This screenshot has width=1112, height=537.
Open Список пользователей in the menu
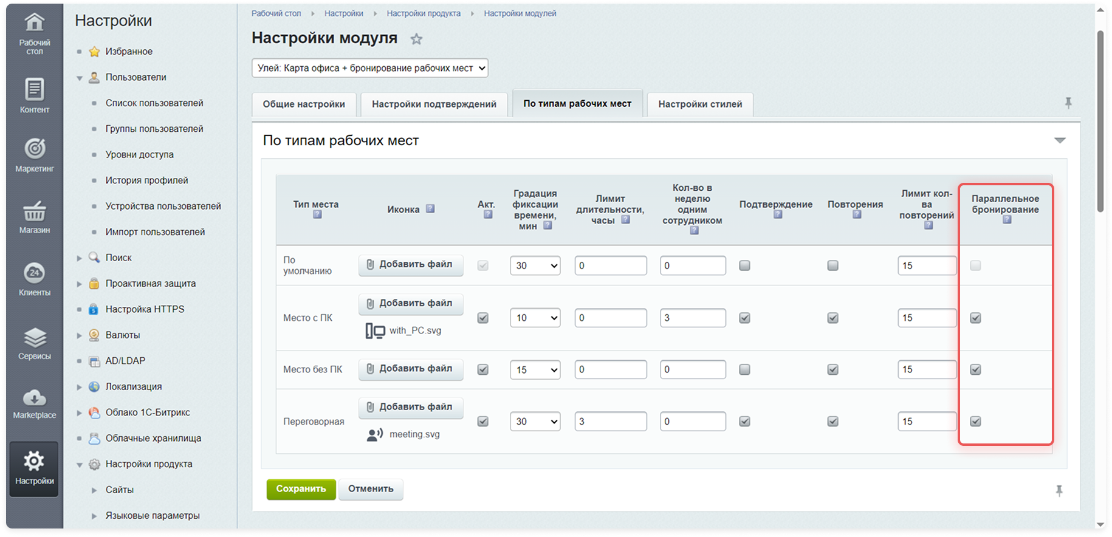154,103
